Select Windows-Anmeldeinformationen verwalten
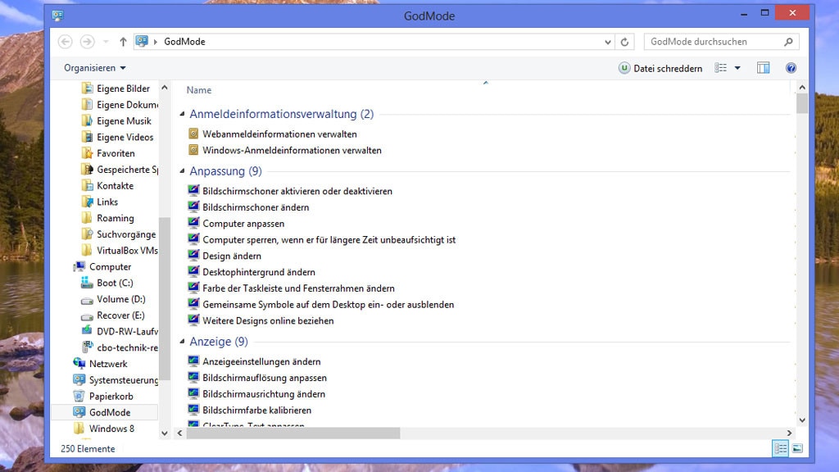Screen dimensions: 839x472 point(284,151)
